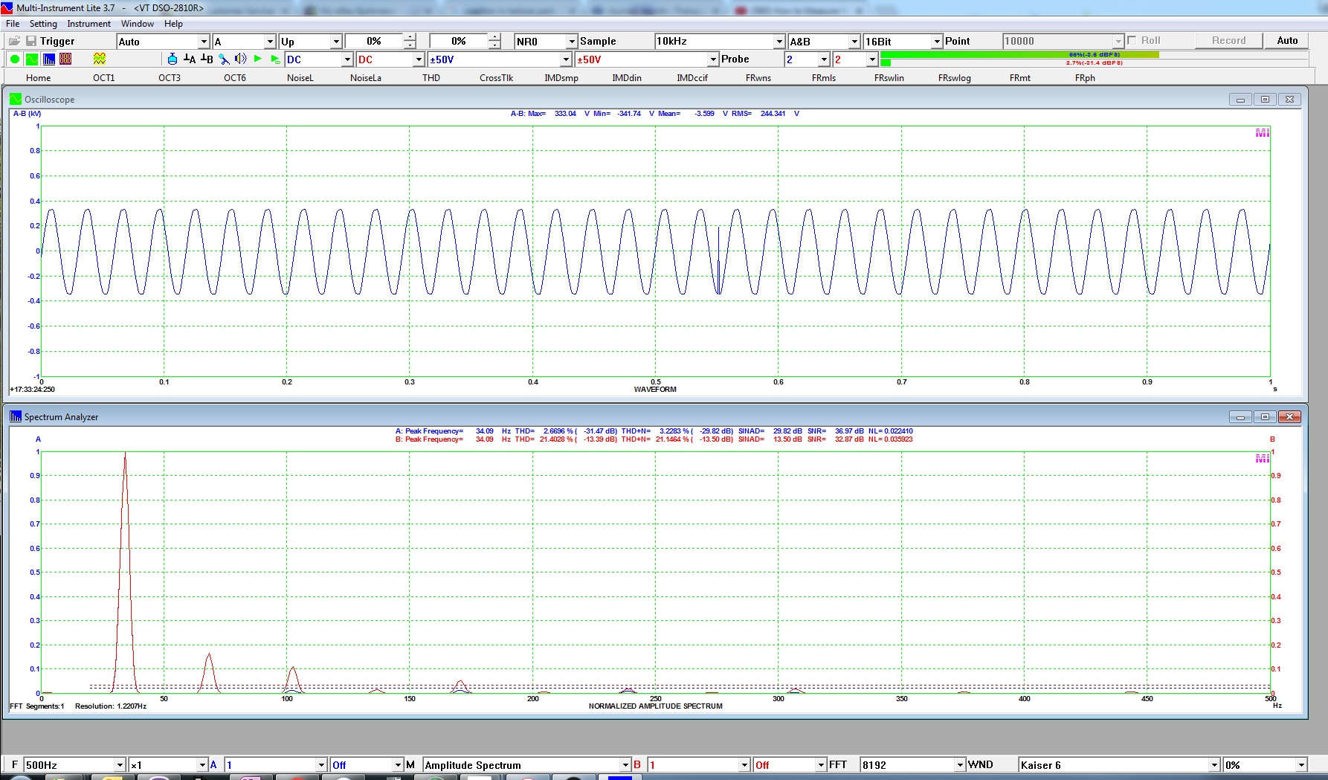Viewport: 1328px width, 780px height.
Task: Open the Instrument menu
Action: tap(88, 24)
